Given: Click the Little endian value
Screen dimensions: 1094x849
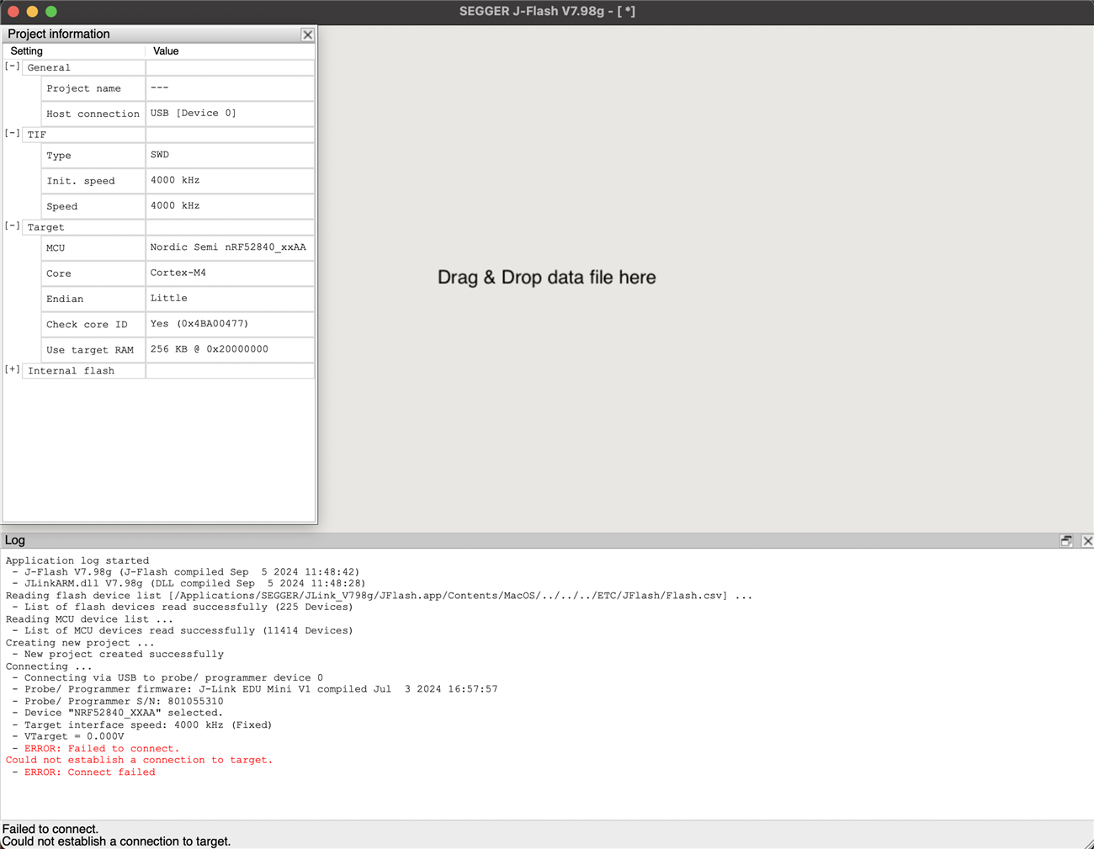Looking at the screenshot, I should pos(230,299).
